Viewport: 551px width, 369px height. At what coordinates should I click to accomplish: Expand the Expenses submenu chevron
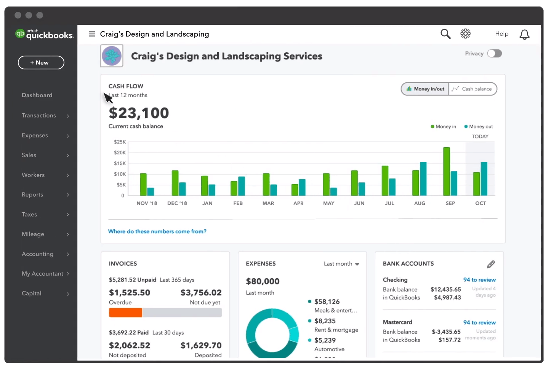tap(68, 136)
